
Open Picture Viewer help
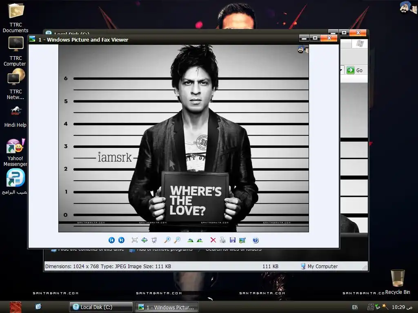pyautogui.click(x=256, y=240)
